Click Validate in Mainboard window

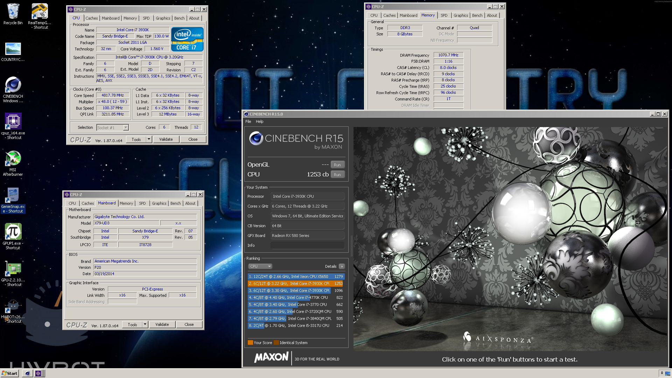point(162,324)
